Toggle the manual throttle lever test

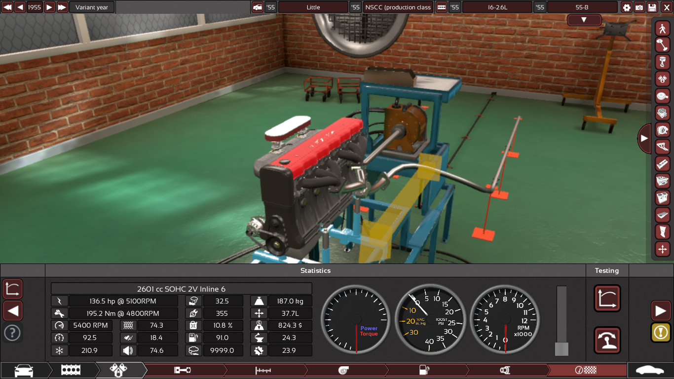point(607,340)
